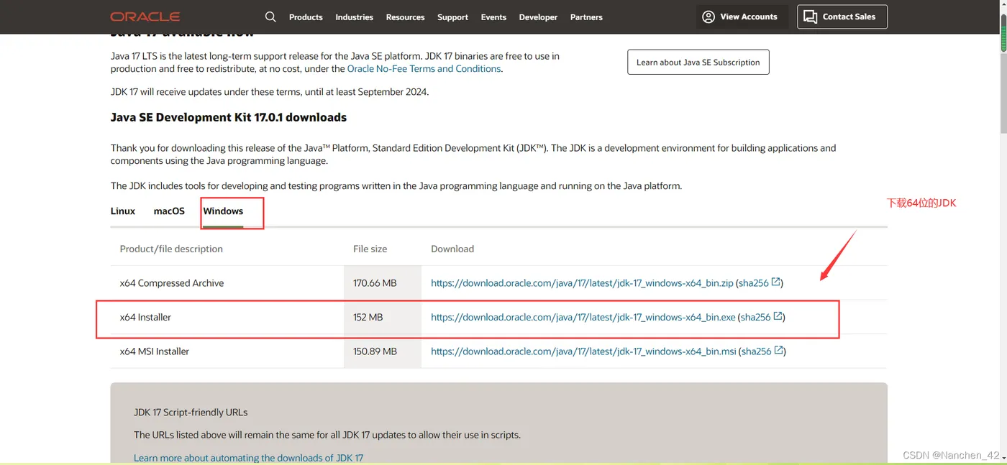Click the View Accounts user icon
Screen dimensions: 1007x465
pyautogui.click(x=708, y=17)
